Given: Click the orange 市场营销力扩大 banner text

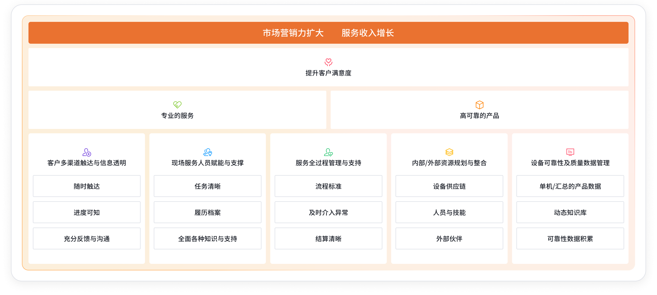Looking at the screenshot, I should coord(293,33).
